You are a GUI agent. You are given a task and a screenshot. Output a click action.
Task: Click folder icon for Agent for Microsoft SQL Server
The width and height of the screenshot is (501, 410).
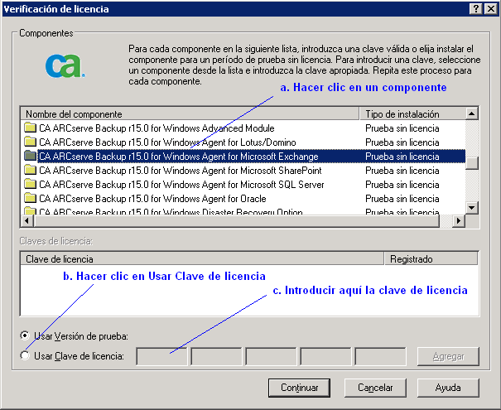pos(31,185)
